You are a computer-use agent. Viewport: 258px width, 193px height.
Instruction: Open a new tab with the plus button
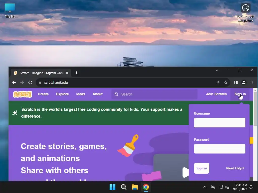[x=77, y=73]
